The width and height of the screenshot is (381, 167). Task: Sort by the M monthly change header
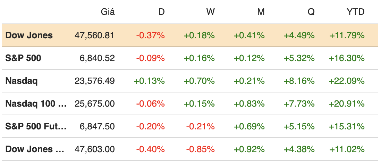[x=261, y=12]
